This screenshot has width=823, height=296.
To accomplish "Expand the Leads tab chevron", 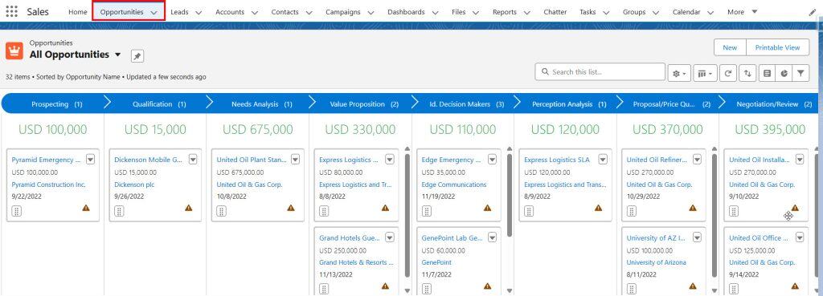I will tap(199, 13).
